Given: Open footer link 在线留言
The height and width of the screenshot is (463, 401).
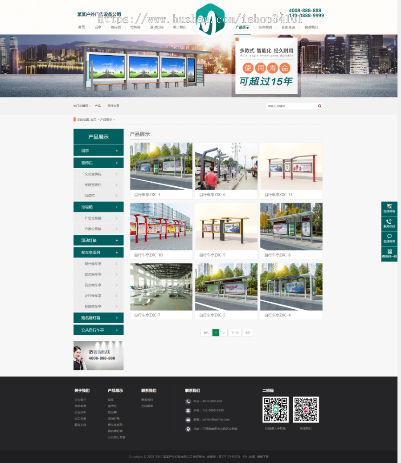Looking at the screenshot, I should (147, 406).
